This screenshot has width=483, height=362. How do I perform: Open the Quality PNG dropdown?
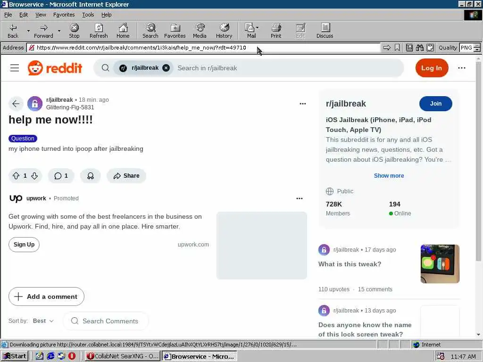[x=477, y=48]
